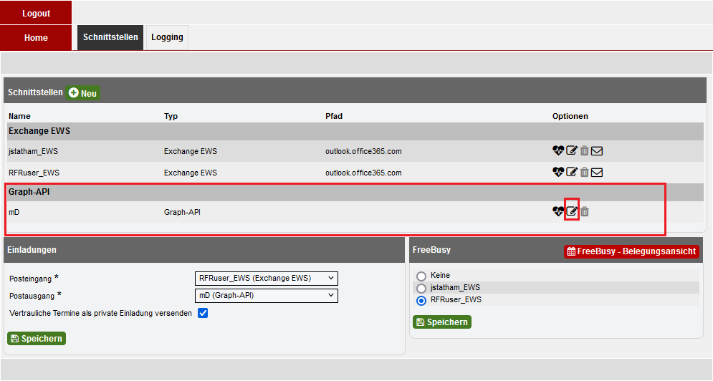The image size is (713, 381).
Task: Open the Posteingang dropdown
Action: click(x=267, y=279)
